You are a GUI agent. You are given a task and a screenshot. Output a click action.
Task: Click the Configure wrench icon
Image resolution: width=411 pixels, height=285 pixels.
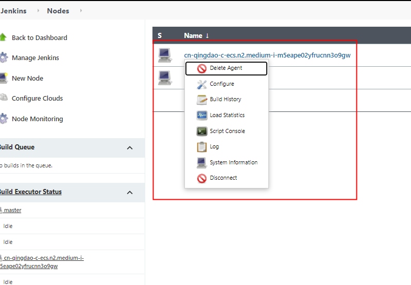(x=202, y=84)
